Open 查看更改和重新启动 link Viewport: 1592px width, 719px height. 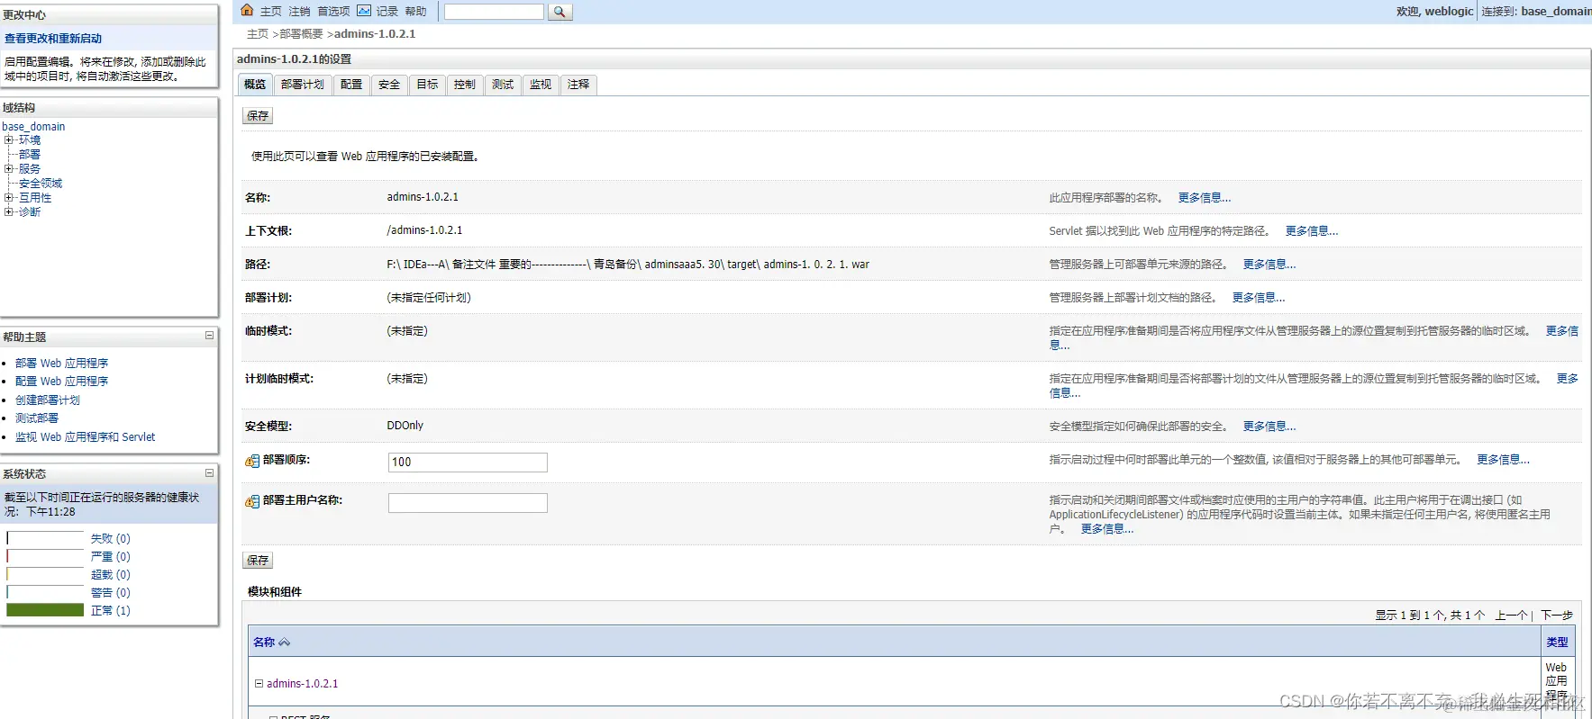[x=53, y=39]
